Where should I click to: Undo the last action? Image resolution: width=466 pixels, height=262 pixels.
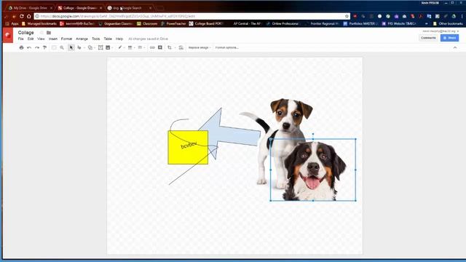tap(29, 47)
